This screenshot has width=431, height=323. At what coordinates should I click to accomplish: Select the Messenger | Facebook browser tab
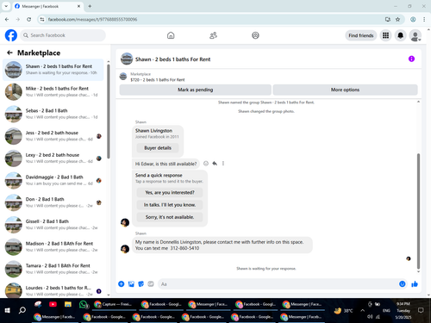[47, 6]
